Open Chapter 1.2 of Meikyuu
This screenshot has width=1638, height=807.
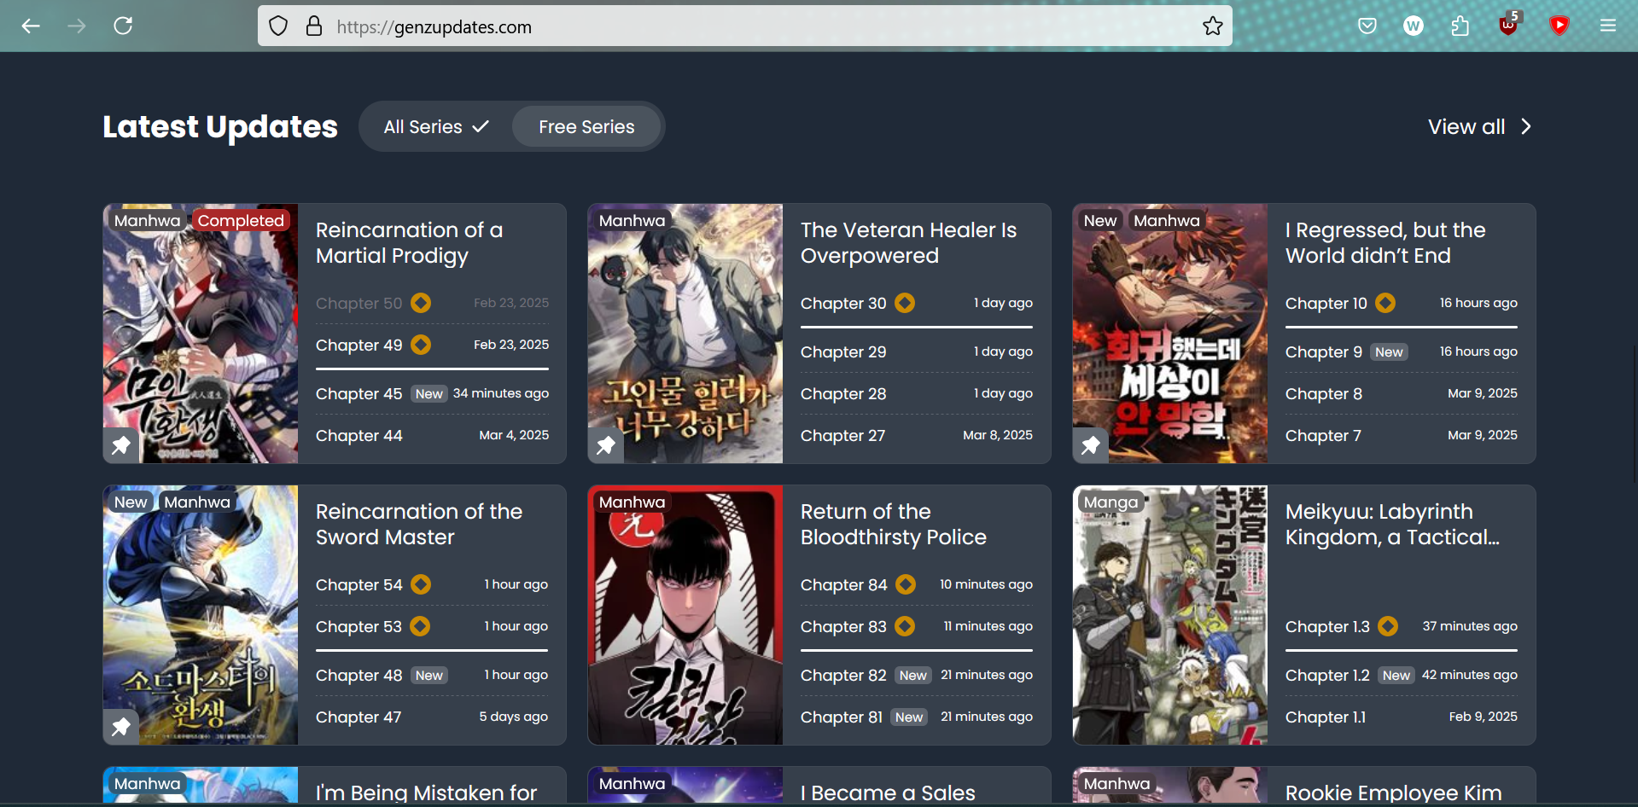pyautogui.click(x=1327, y=676)
